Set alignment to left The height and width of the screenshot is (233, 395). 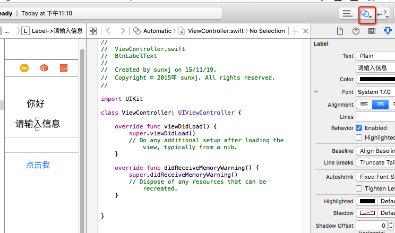point(364,105)
